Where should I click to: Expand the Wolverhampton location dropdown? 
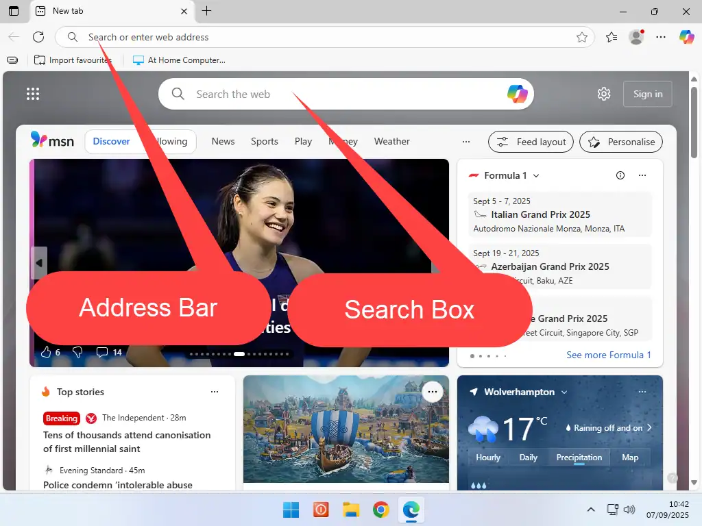pyautogui.click(x=564, y=392)
